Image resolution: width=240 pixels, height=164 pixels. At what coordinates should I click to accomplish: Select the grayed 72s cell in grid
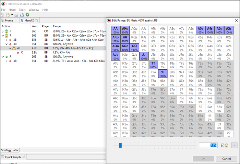[229, 91]
